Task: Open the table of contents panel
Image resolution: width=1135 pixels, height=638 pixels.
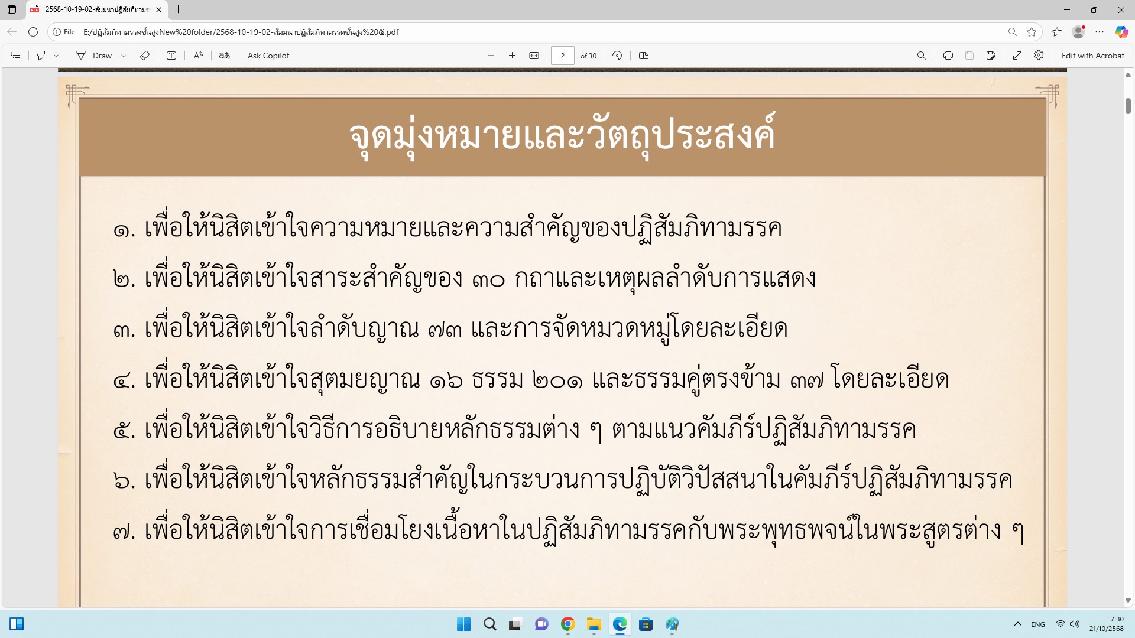Action: pyautogui.click(x=16, y=56)
